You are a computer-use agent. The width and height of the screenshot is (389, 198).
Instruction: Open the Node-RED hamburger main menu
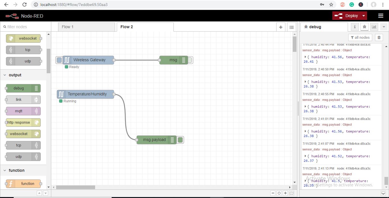(380, 16)
